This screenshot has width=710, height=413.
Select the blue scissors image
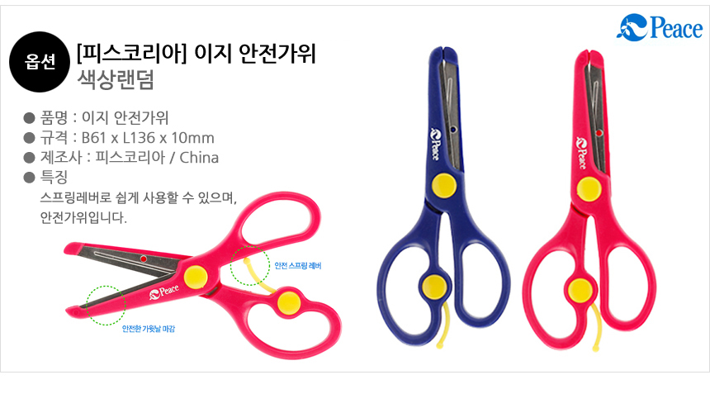[443, 197]
